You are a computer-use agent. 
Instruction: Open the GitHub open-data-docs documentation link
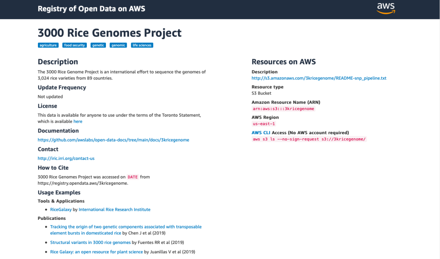113,140
